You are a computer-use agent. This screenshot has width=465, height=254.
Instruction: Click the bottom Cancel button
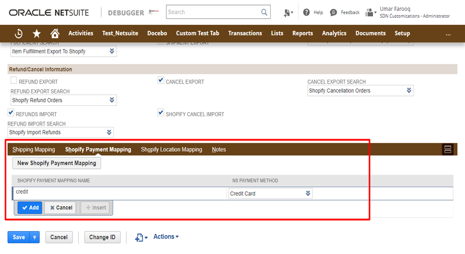click(x=59, y=237)
